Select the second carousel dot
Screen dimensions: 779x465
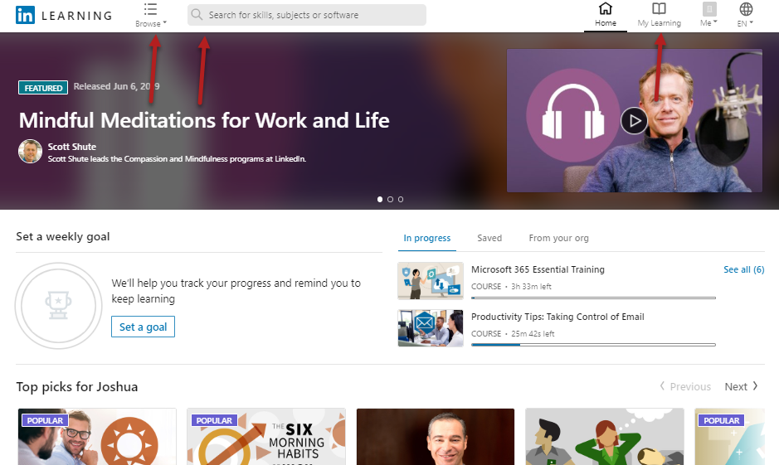pos(391,200)
